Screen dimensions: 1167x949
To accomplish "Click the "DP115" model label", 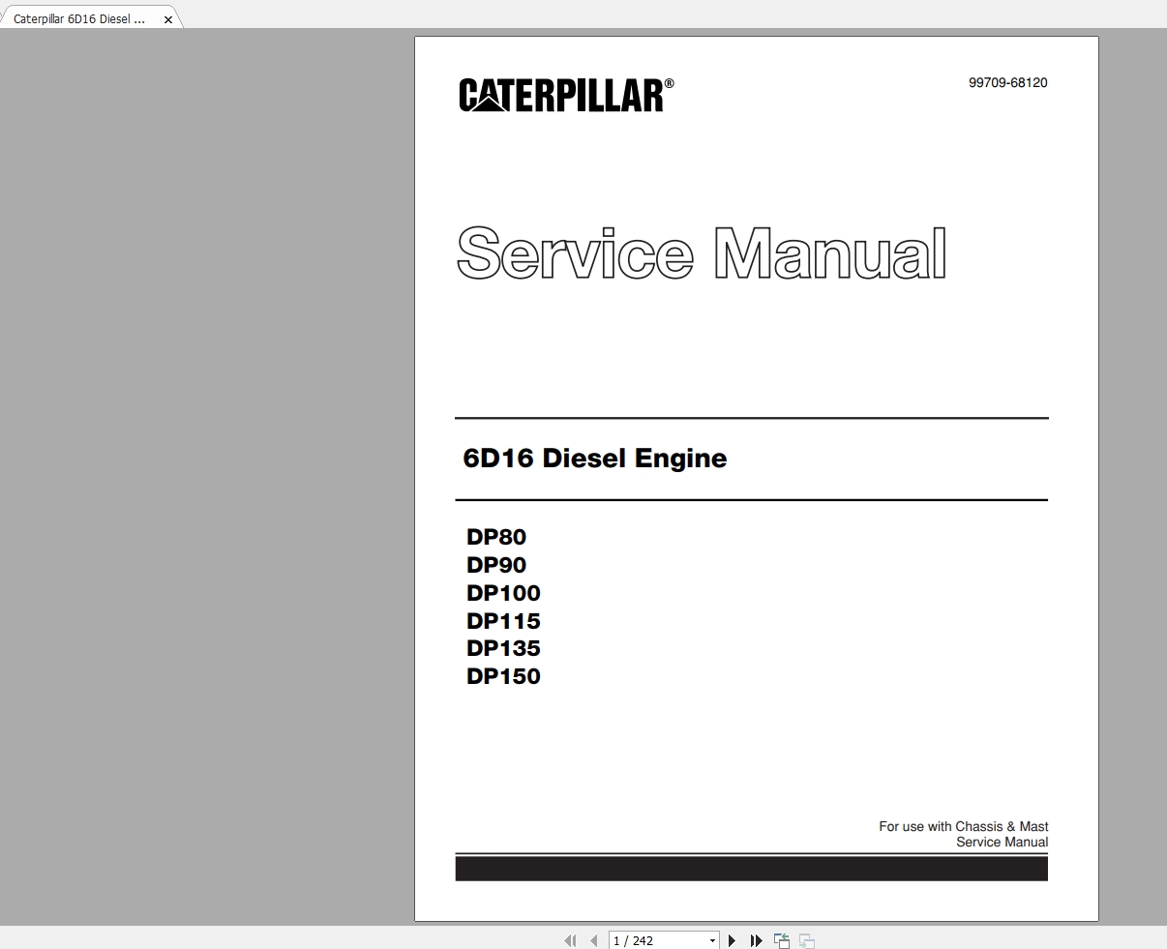I will click(503, 621).
